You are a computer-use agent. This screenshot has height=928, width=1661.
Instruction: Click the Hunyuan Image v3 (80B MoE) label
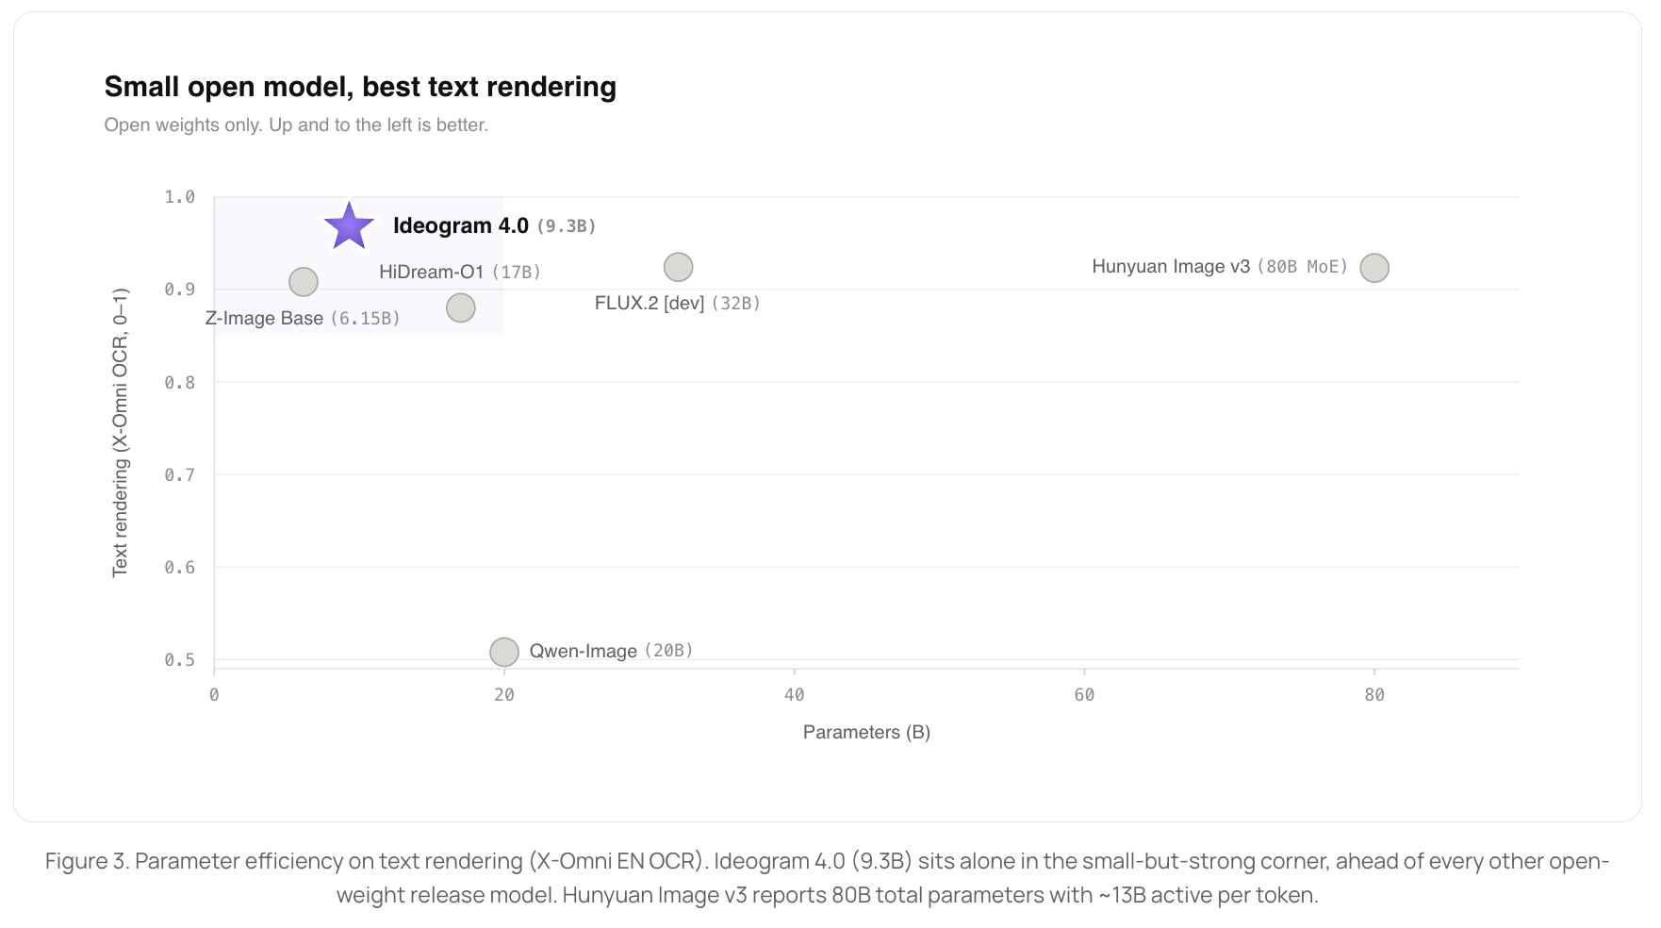[x=1220, y=267]
